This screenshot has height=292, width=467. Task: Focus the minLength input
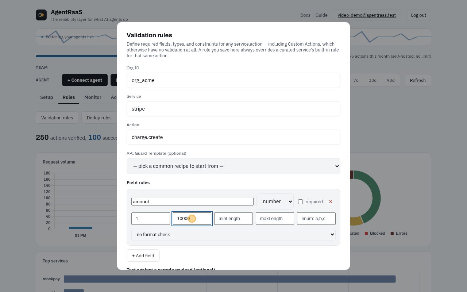(x=233, y=219)
